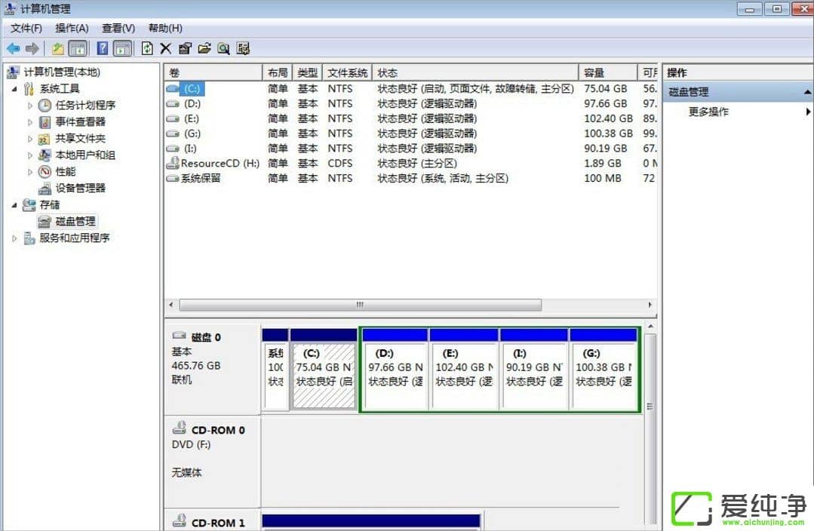The width and height of the screenshot is (814, 531).
Task: Click the yellow folder toolbar icon
Action: pos(57,48)
